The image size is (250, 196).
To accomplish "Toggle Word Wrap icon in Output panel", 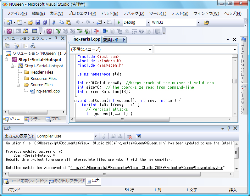I will 138,136.
